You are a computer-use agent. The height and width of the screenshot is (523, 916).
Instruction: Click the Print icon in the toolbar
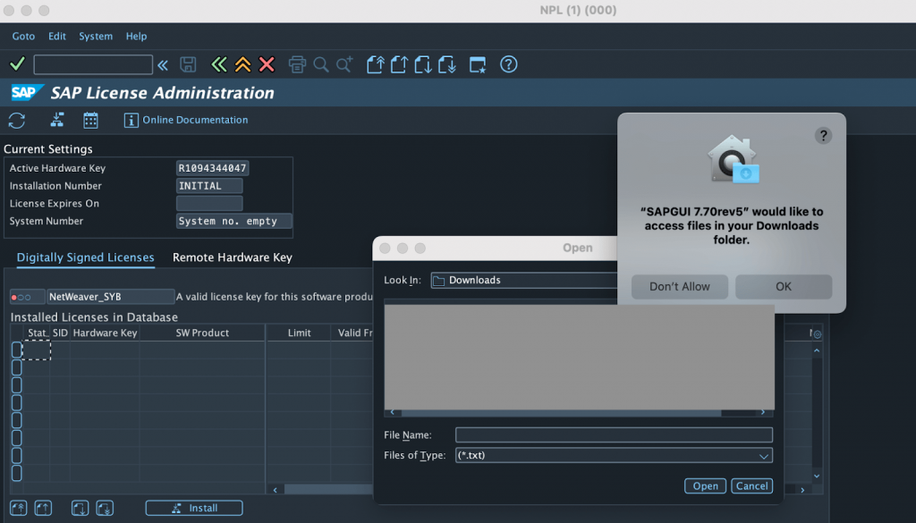tap(297, 64)
